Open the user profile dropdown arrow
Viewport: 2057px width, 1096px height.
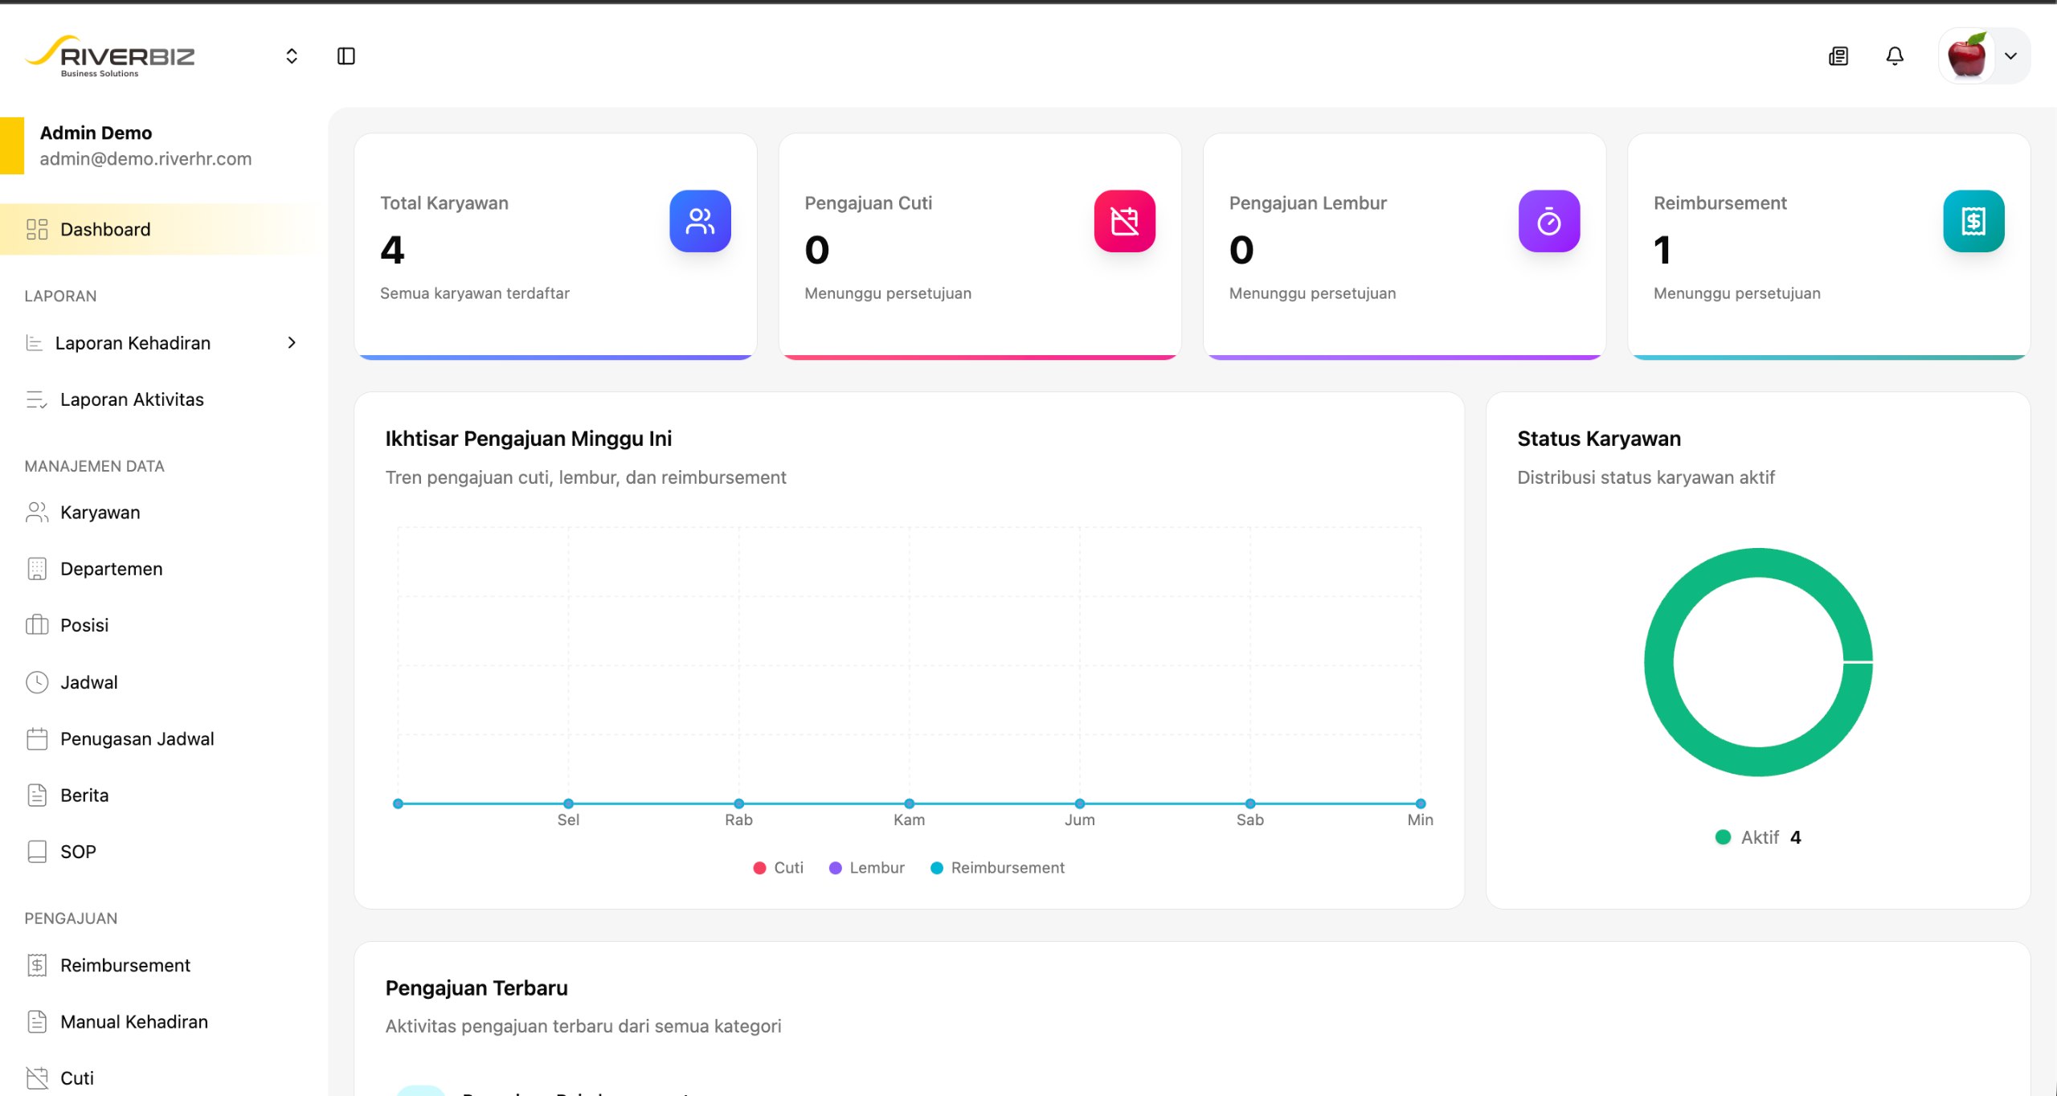[x=2010, y=56]
